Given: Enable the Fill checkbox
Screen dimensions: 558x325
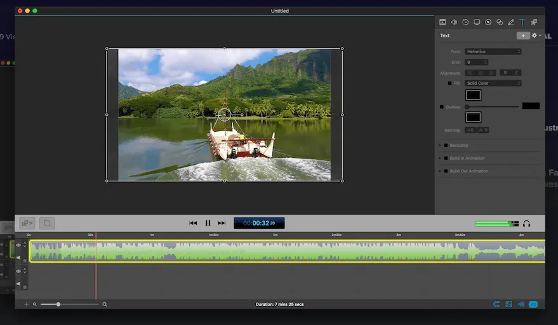Looking at the screenshot, I should point(449,83).
